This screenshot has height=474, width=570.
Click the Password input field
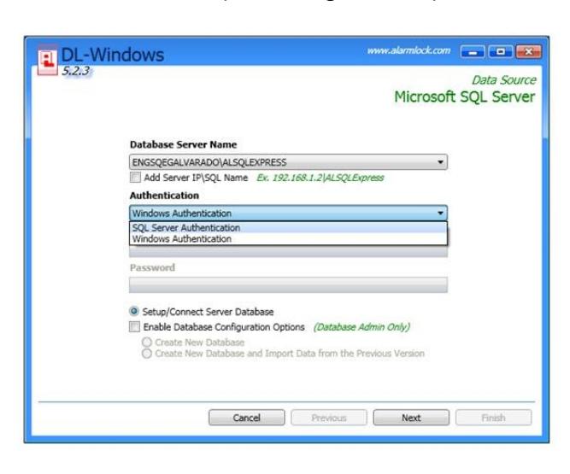coord(288,284)
